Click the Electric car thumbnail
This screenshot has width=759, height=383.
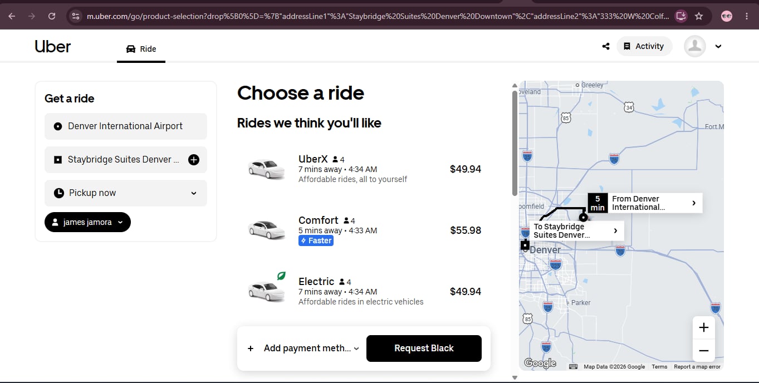pyautogui.click(x=266, y=291)
